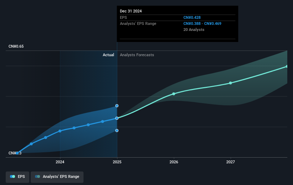Screen dimensions: 293x185
Task: Click the 2027 x-axis label
Action: (x=231, y=162)
